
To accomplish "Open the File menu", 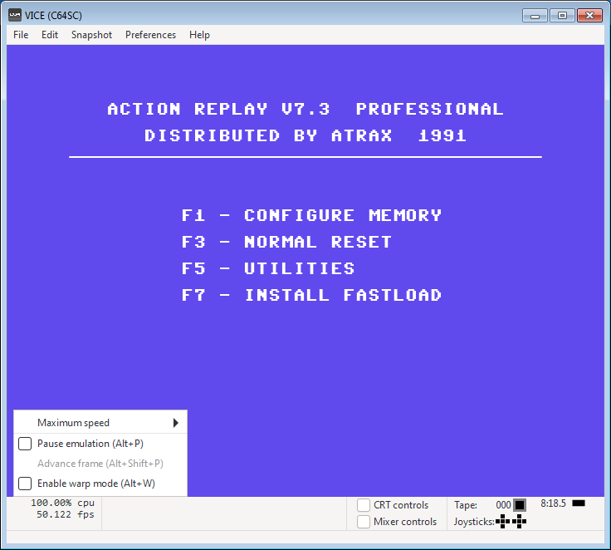I will click(21, 35).
